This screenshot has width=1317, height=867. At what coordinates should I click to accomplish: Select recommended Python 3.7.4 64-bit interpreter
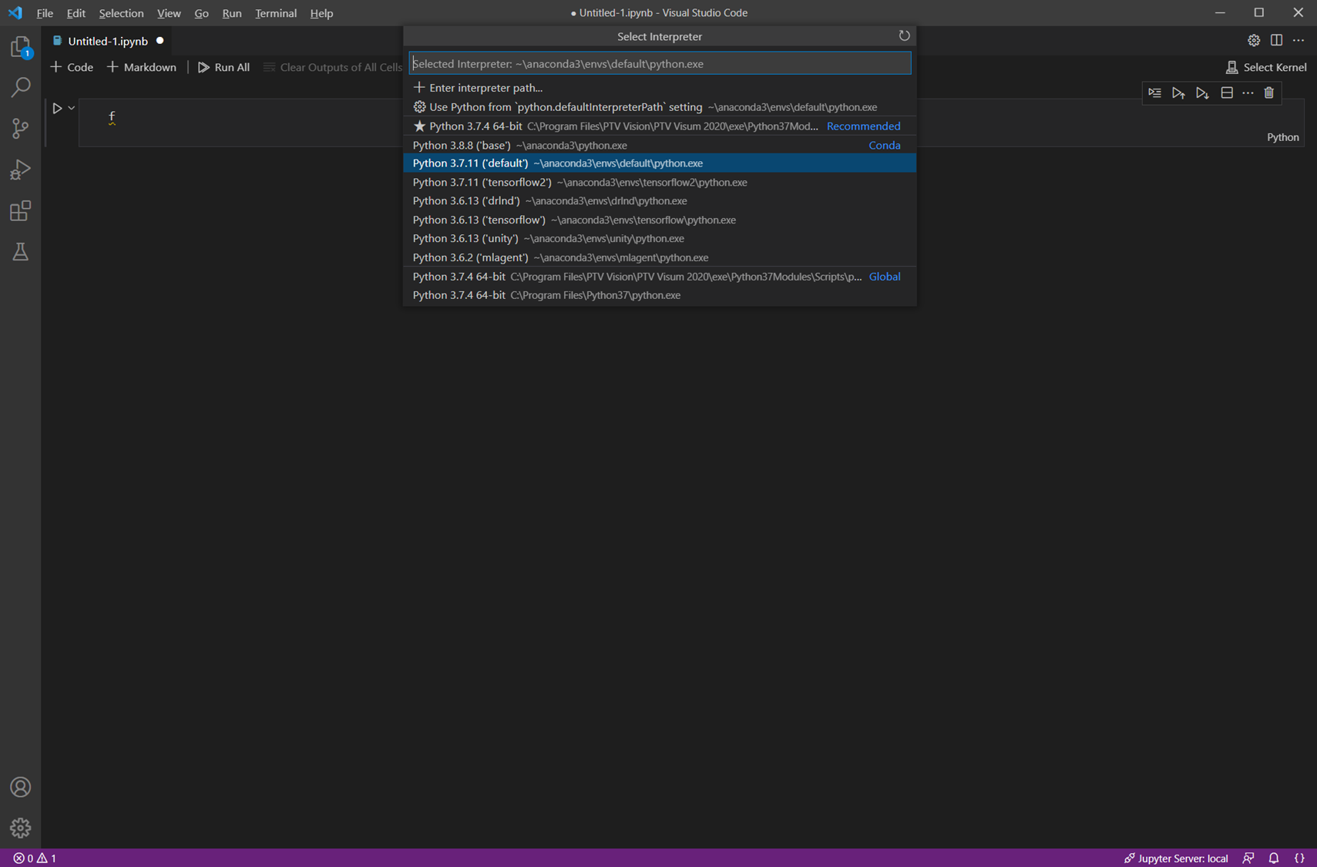click(660, 126)
